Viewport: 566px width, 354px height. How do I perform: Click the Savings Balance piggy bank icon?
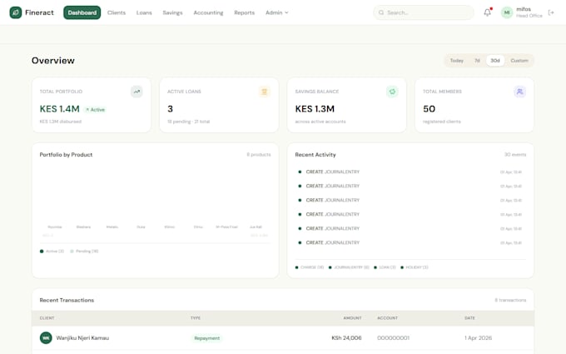pos(392,92)
